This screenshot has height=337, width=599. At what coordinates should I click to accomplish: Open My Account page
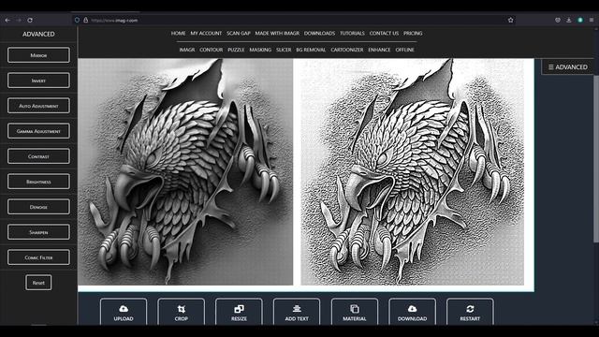[x=206, y=34]
